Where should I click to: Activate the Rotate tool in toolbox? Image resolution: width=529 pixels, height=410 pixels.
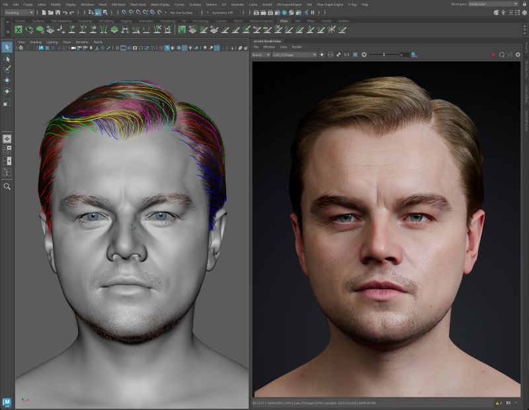[7, 91]
